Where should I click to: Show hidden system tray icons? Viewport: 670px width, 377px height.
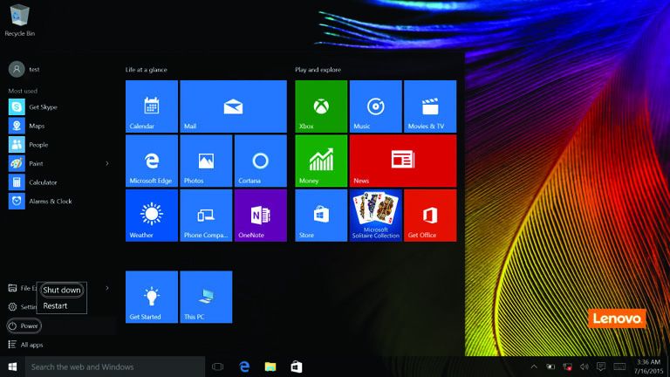tap(534, 367)
